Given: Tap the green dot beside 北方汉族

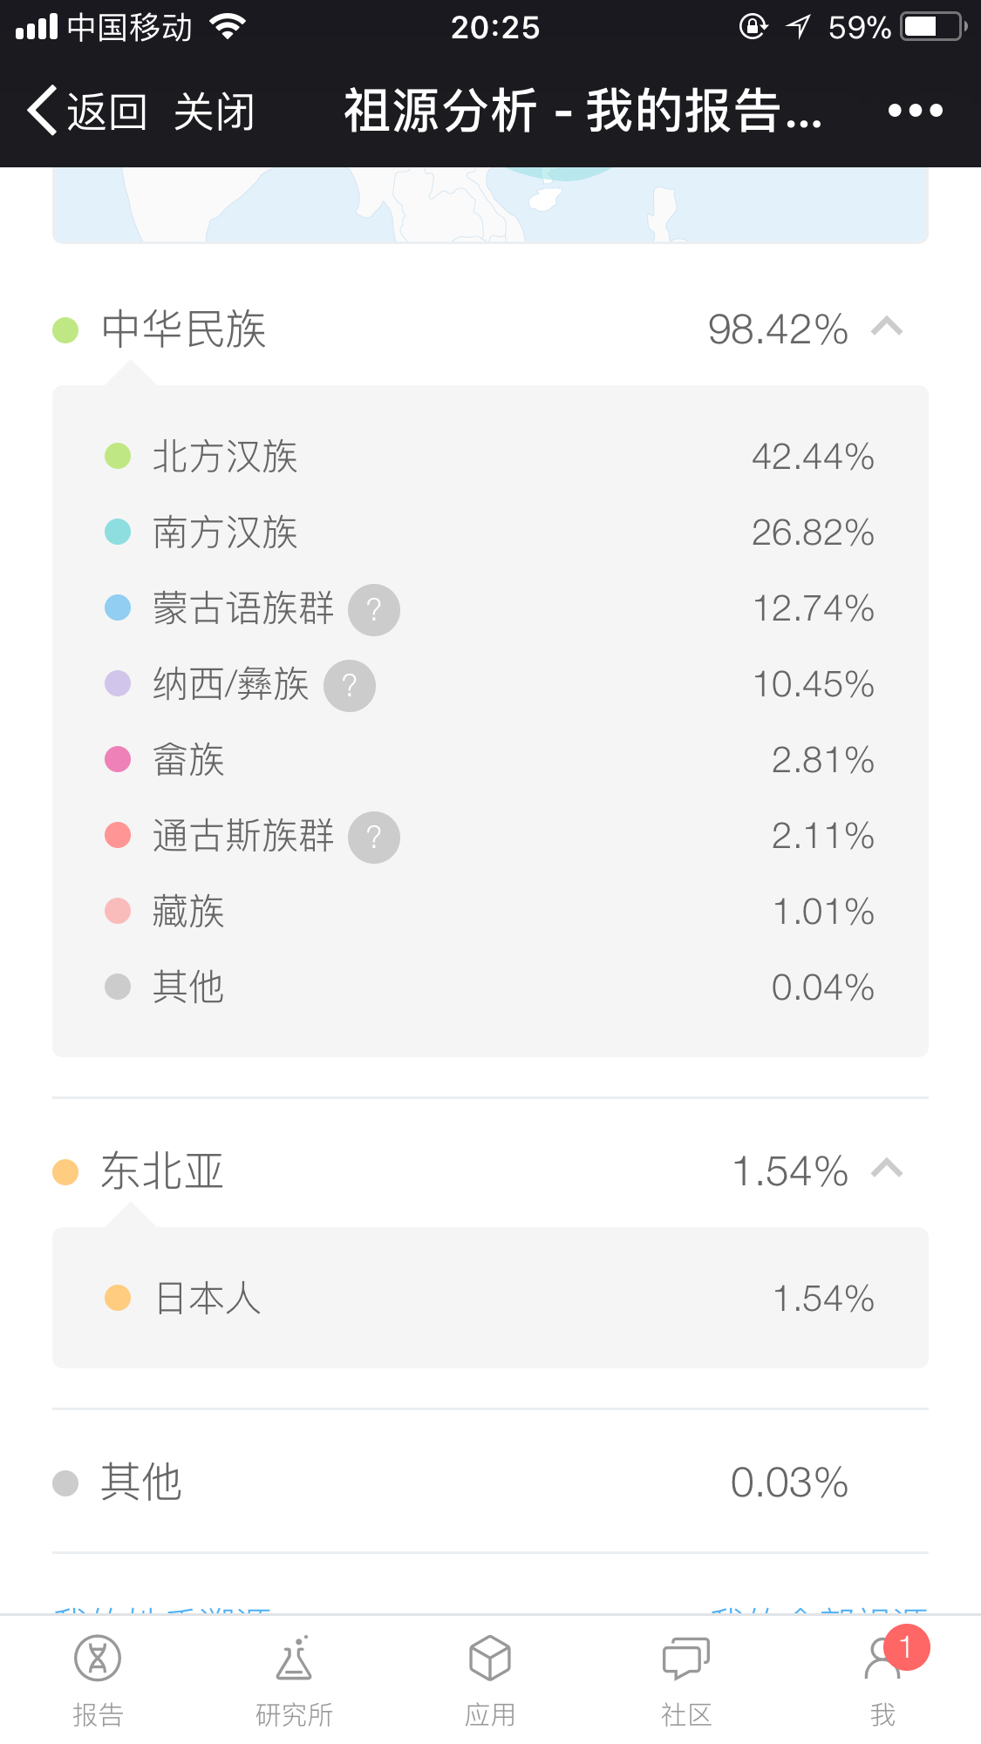Looking at the screenshot, I should 118,456.
